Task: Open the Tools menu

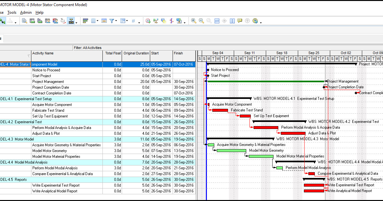Action: click(12, 12)
